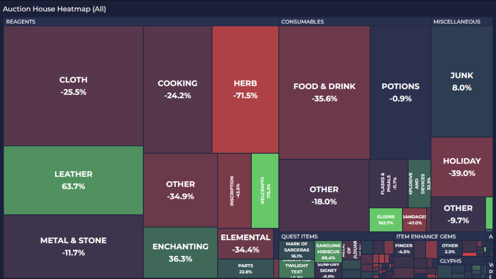The height and width of the screenshot is (279, 496).
Task: Click the Consumables category header
Action: point(302,22)
